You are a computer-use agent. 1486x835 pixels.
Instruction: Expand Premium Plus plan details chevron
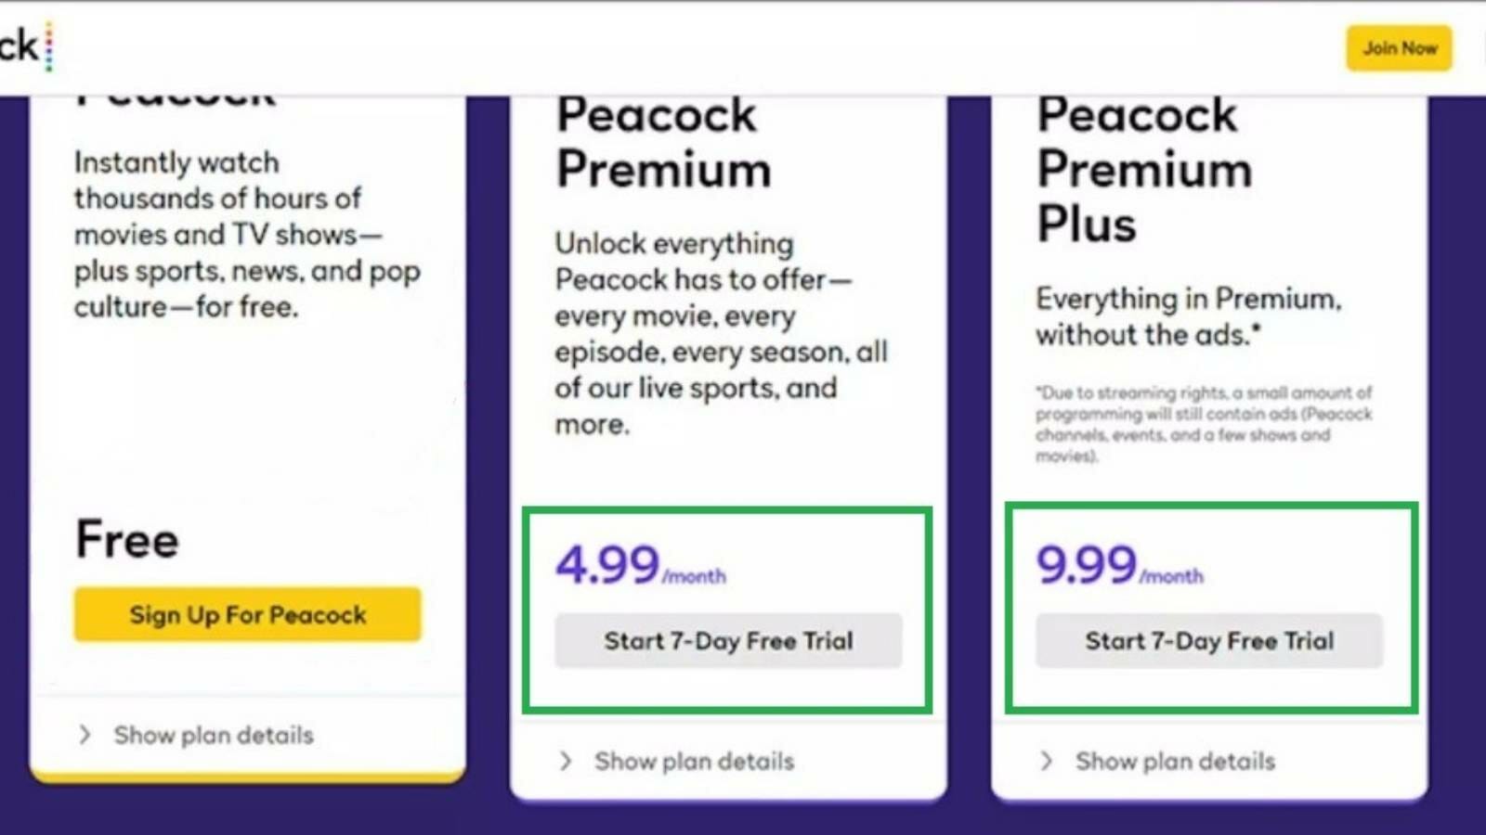pos(1047,761)
